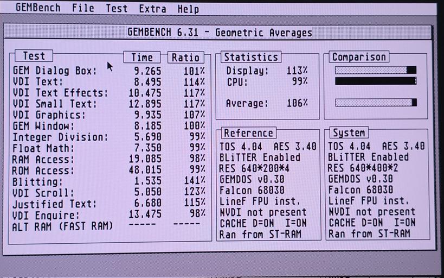Click the 48.015 ROM Access time
Viewport: 444px width, 278px height.
coord(145,169)
